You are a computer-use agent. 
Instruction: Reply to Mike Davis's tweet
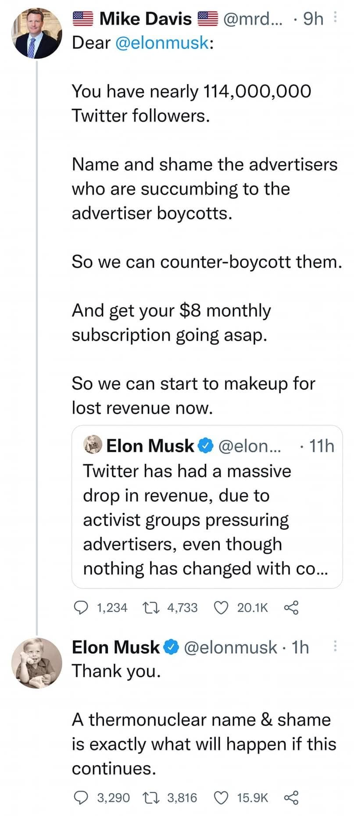point(80,608)
